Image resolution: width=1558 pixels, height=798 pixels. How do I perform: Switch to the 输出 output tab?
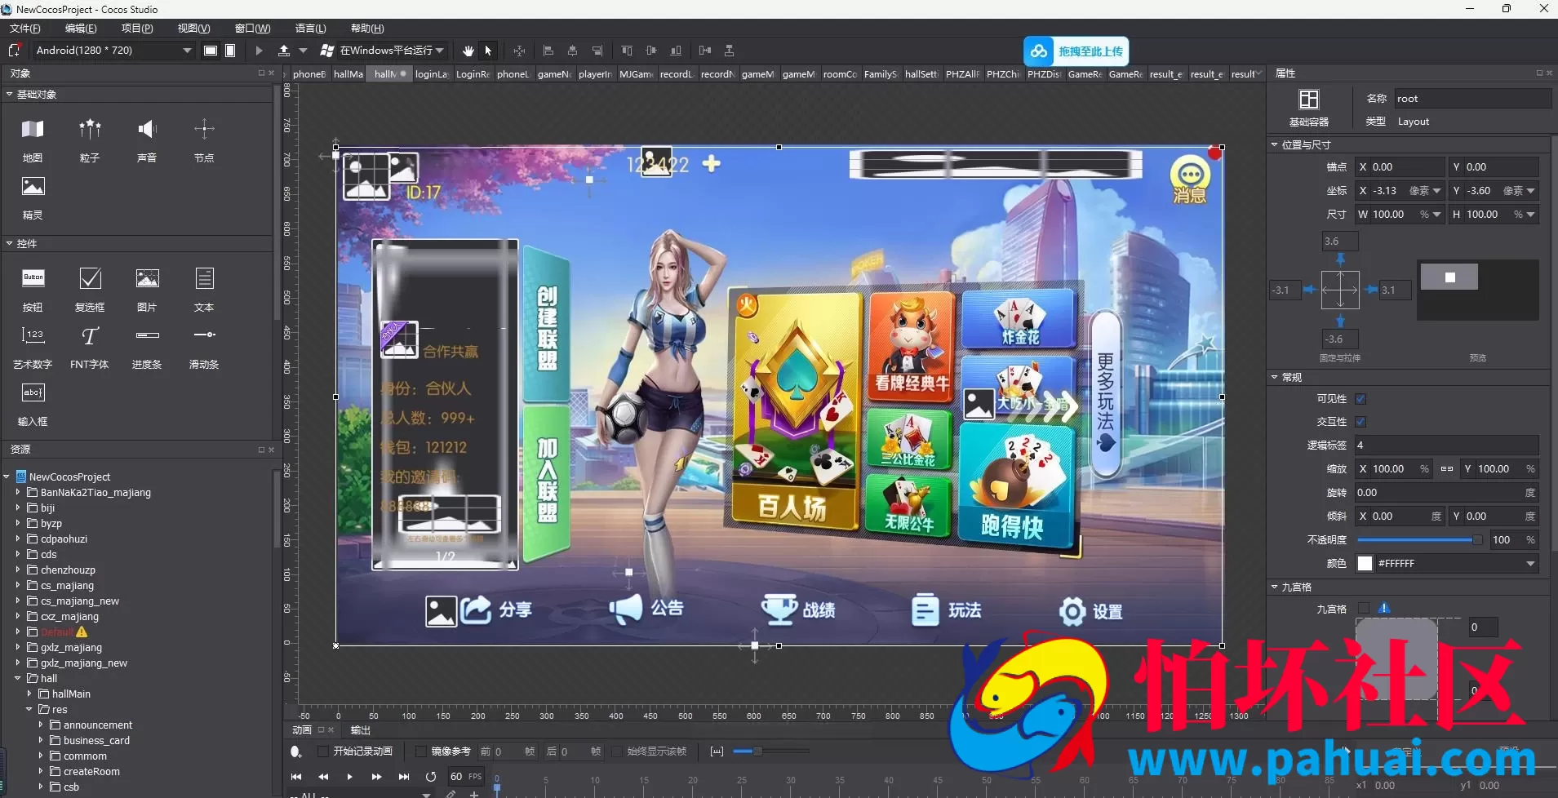click(x=360, y=730)
